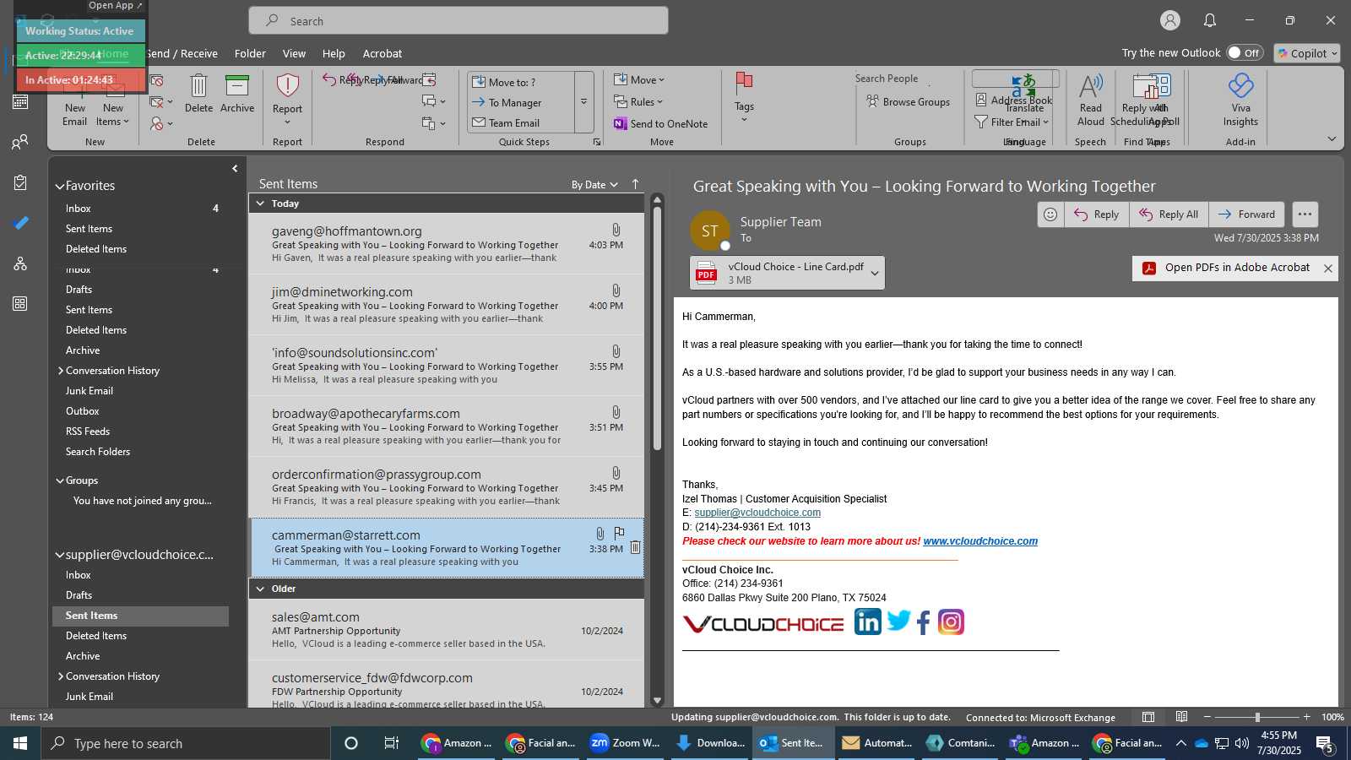Image resolution: width=1351 pixels, height=760 pixels.
Task: Open the Send / Receive tab
Action: 182,53
